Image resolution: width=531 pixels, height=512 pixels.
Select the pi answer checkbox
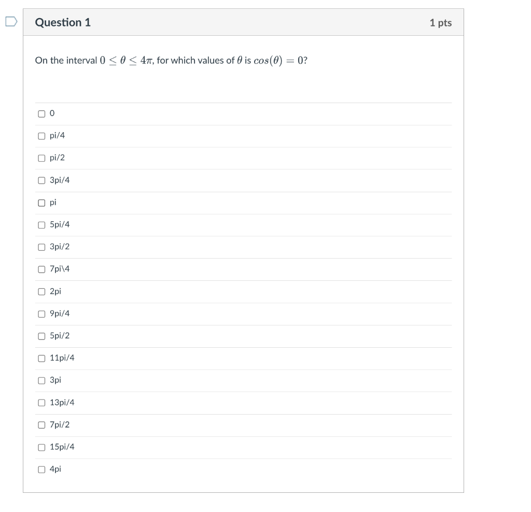click(x=41, y=203)
